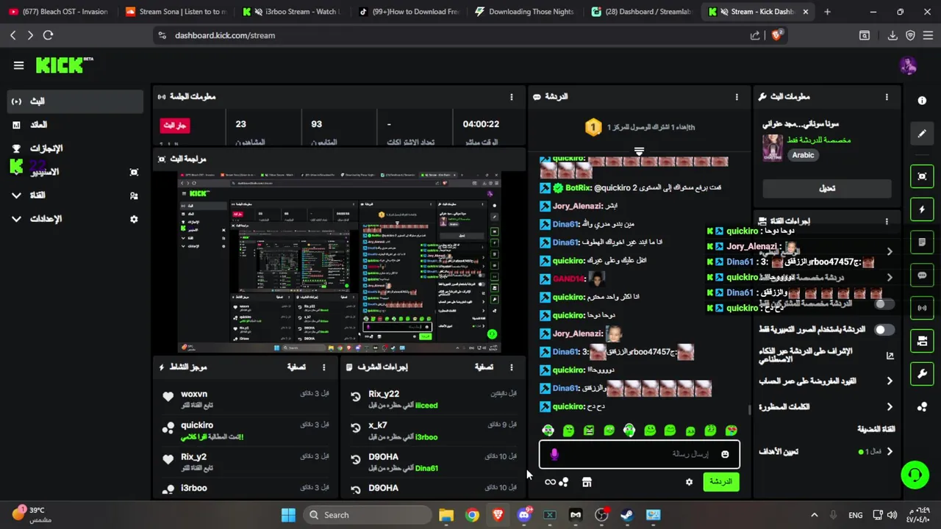Image resolution: width=941 pixels, height=529 pixels.
Task: Open File Explorer from the Windows taskbar
Action: point(446,515)
